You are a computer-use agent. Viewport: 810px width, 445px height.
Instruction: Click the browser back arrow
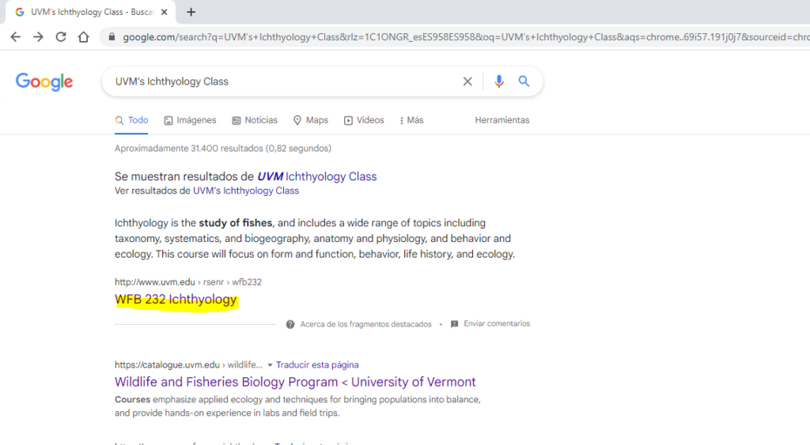click(15, 37)
